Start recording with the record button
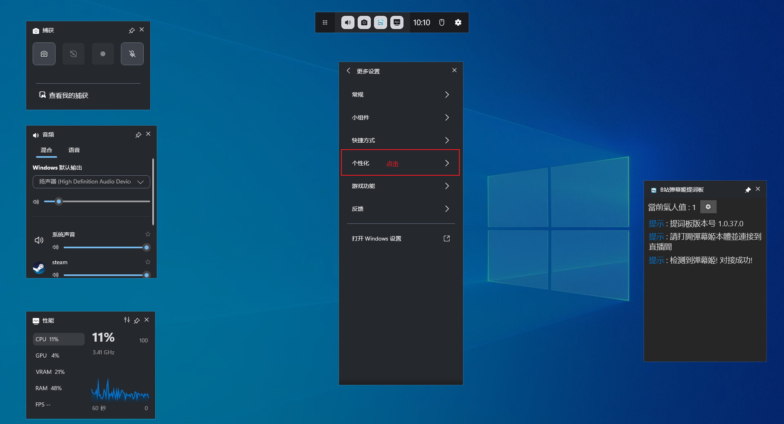Image resolution: width=784 pixels, height=424 pixels. pyautogui.click(x=103, y=54)
